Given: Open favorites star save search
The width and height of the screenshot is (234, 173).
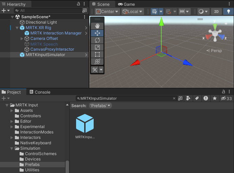Looking at the screenshot, I should click(x=215, y=98).
